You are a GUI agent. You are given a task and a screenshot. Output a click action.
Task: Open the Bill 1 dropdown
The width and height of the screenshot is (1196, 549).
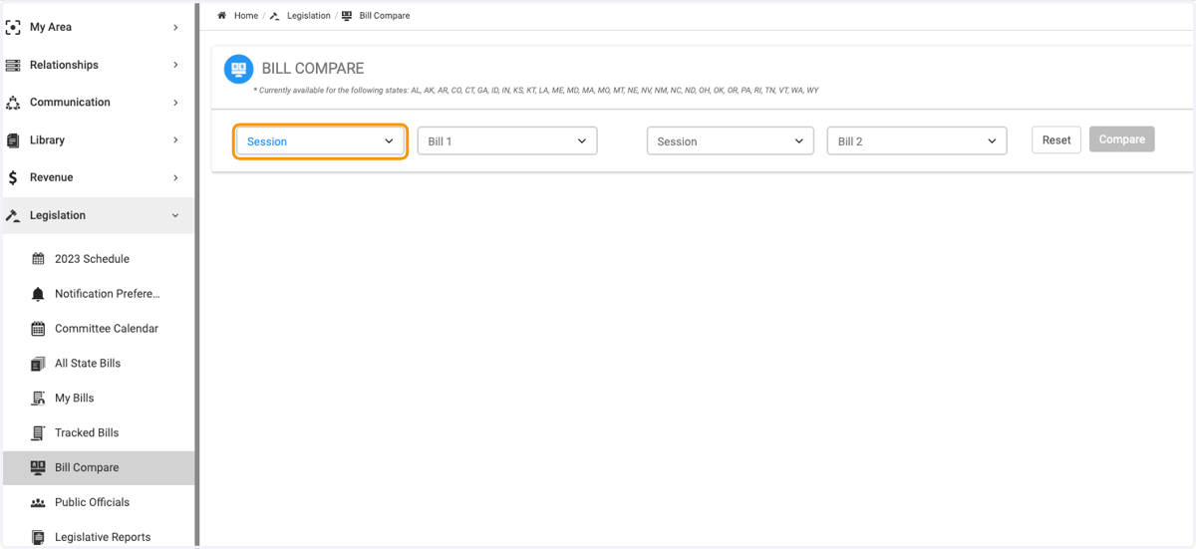point(507,141)
